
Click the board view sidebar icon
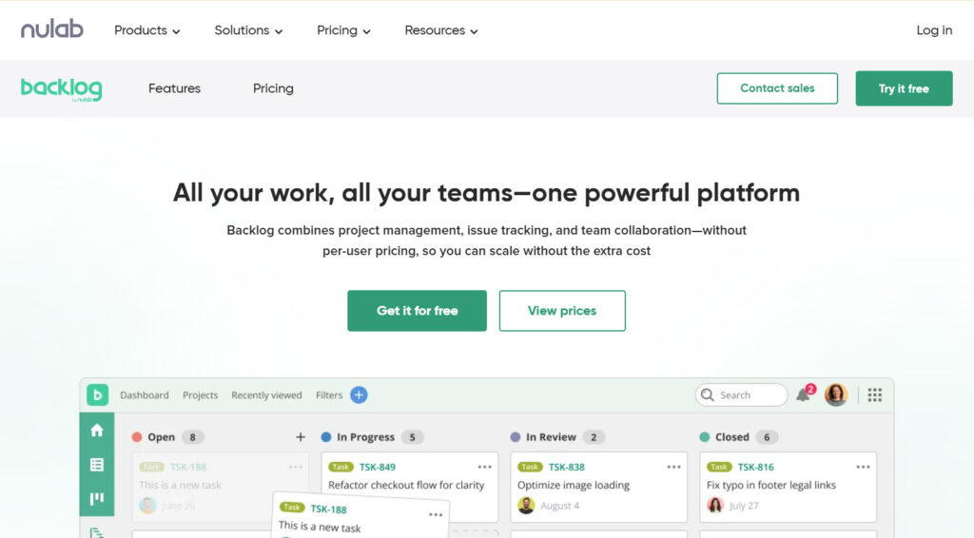pos(97,498)
